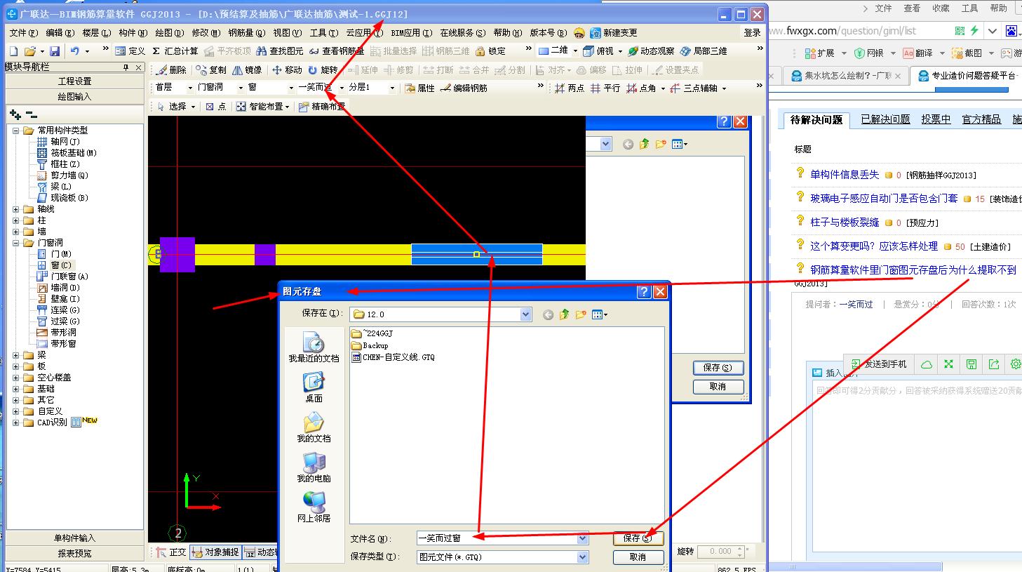The width and height of the screenshot is (1022, 572).
Task: Open the 单构件信息丢失 question link
Action: pos(845,175)
